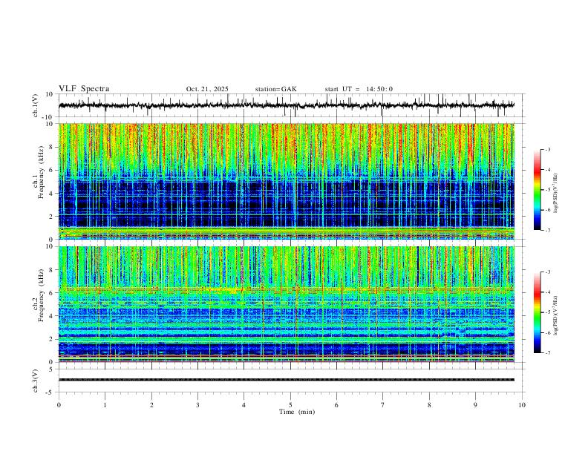This screenshot has width=588, height=454.
Task: Click the ch.1 colorbar log(PSD) label
Action: point(556,194)
